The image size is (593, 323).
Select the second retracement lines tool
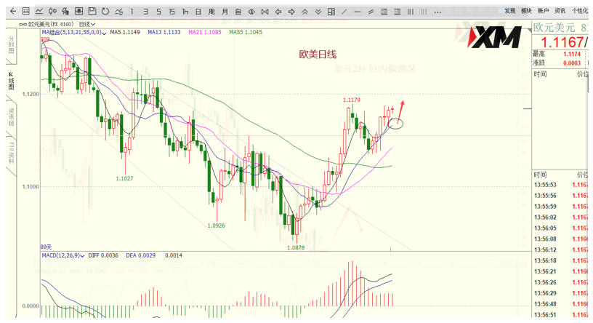(397, 12)
